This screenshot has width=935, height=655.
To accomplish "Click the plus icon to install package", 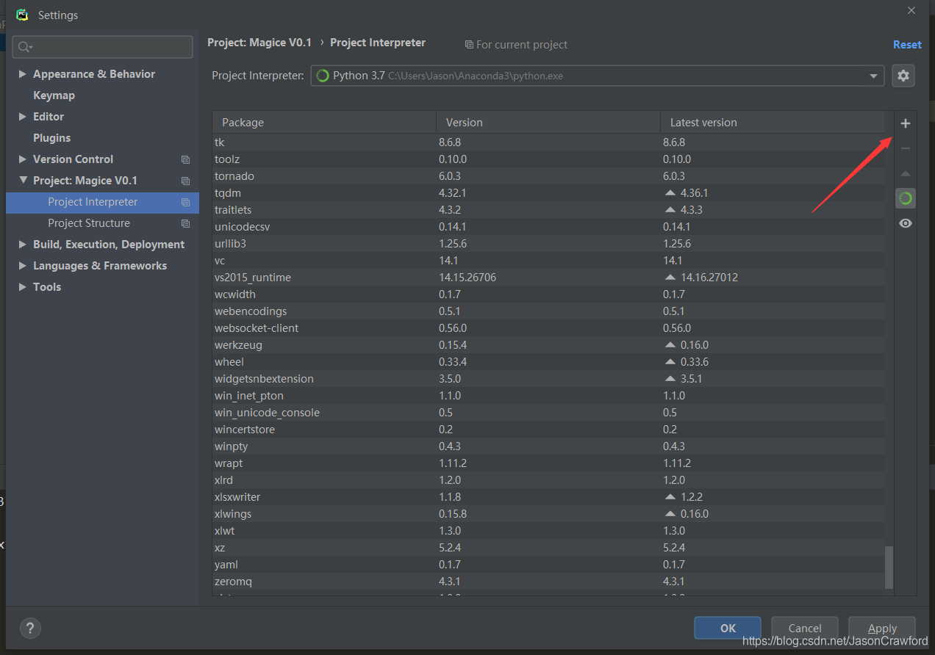I will pyautogui.click(x=905, y=123).
